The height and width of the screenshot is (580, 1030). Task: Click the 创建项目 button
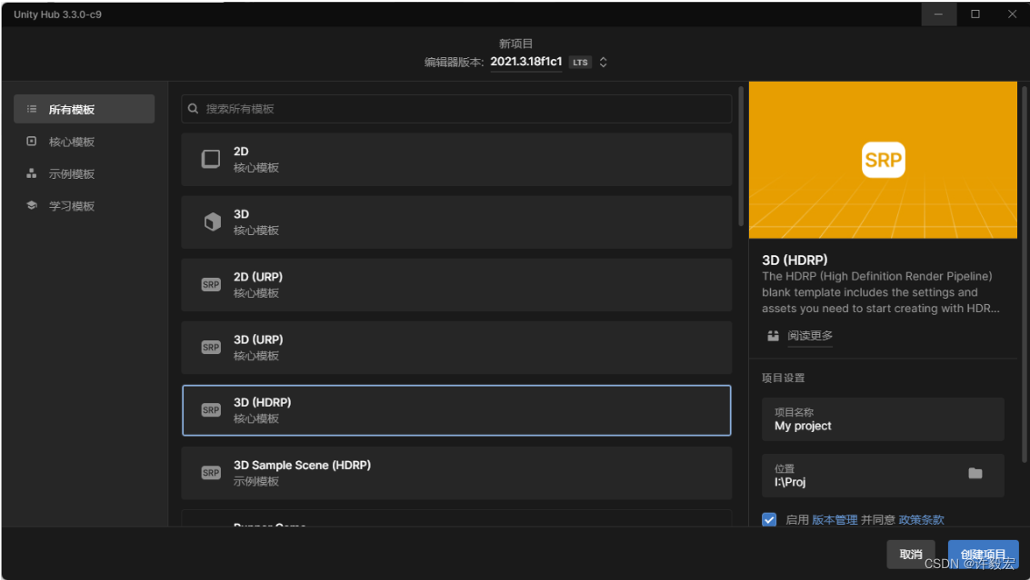984,555
